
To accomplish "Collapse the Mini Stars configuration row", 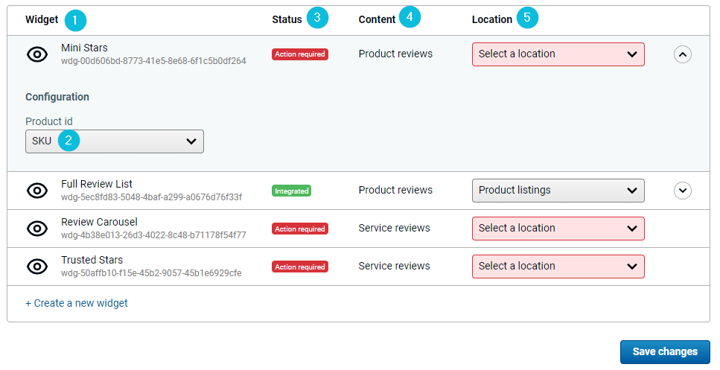I will 682,54.
